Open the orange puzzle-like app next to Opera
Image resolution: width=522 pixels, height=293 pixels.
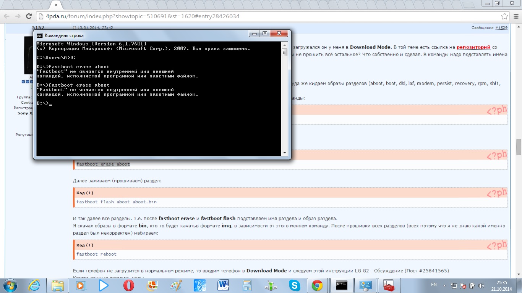pos(152,285)
